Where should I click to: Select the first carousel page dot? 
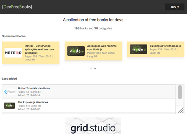(x=91, y=69)
